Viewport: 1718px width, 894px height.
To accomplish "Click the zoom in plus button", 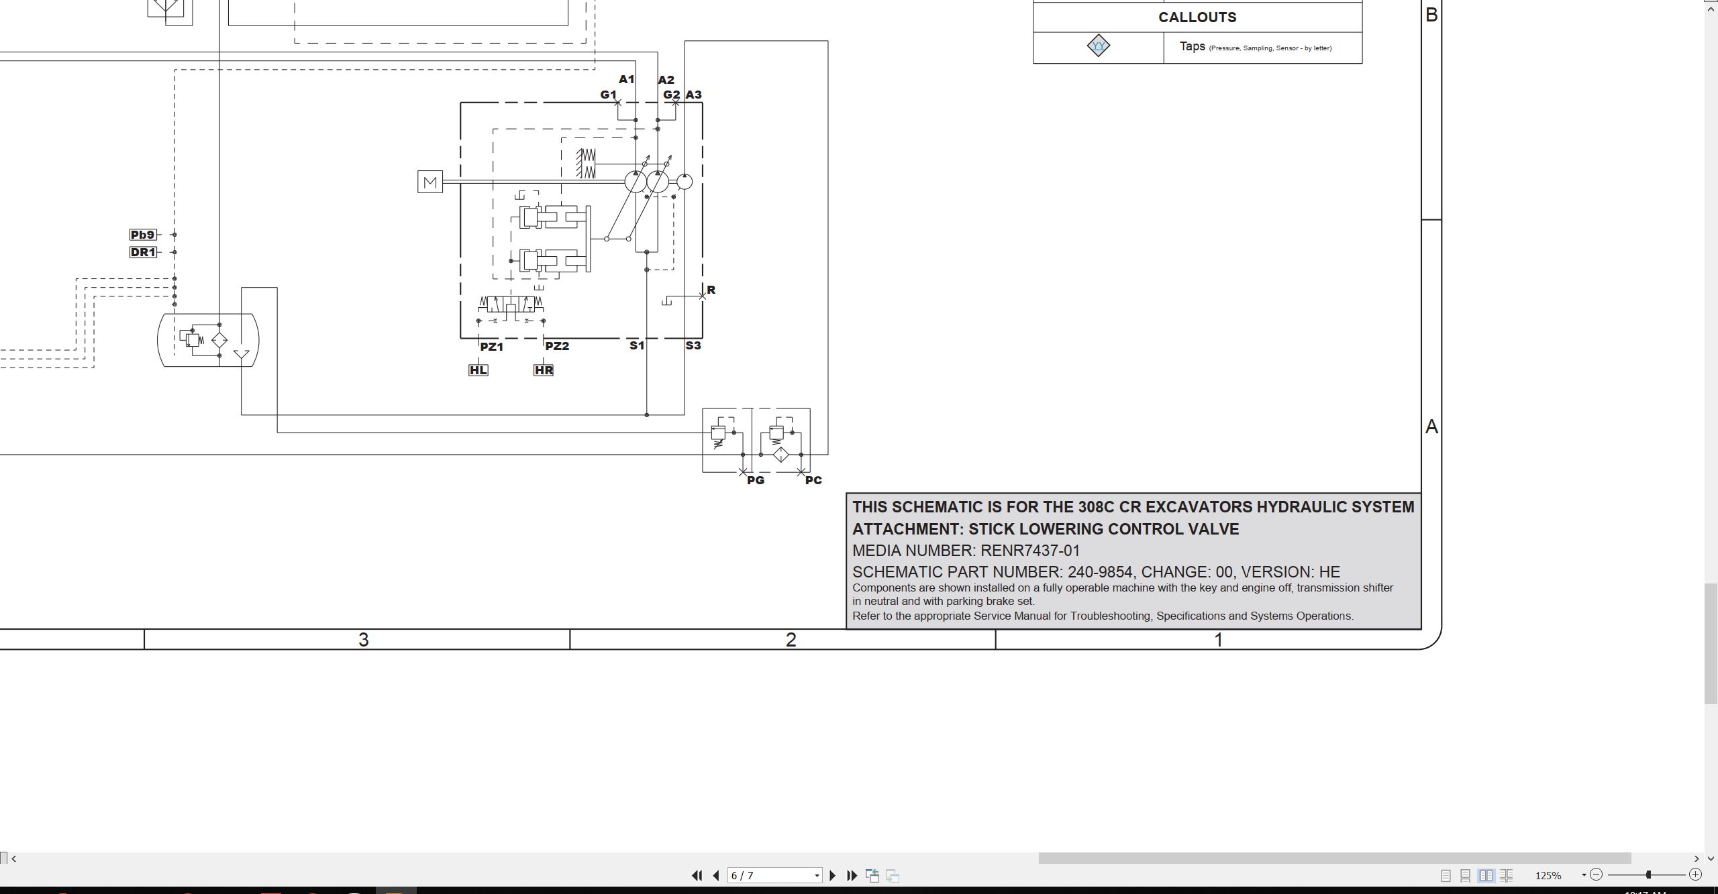I will (1696, 875).
